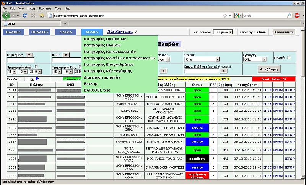Open the ΒΛΑΒΕΣ section button
306x185 pixels.
(x=13, y=32)
